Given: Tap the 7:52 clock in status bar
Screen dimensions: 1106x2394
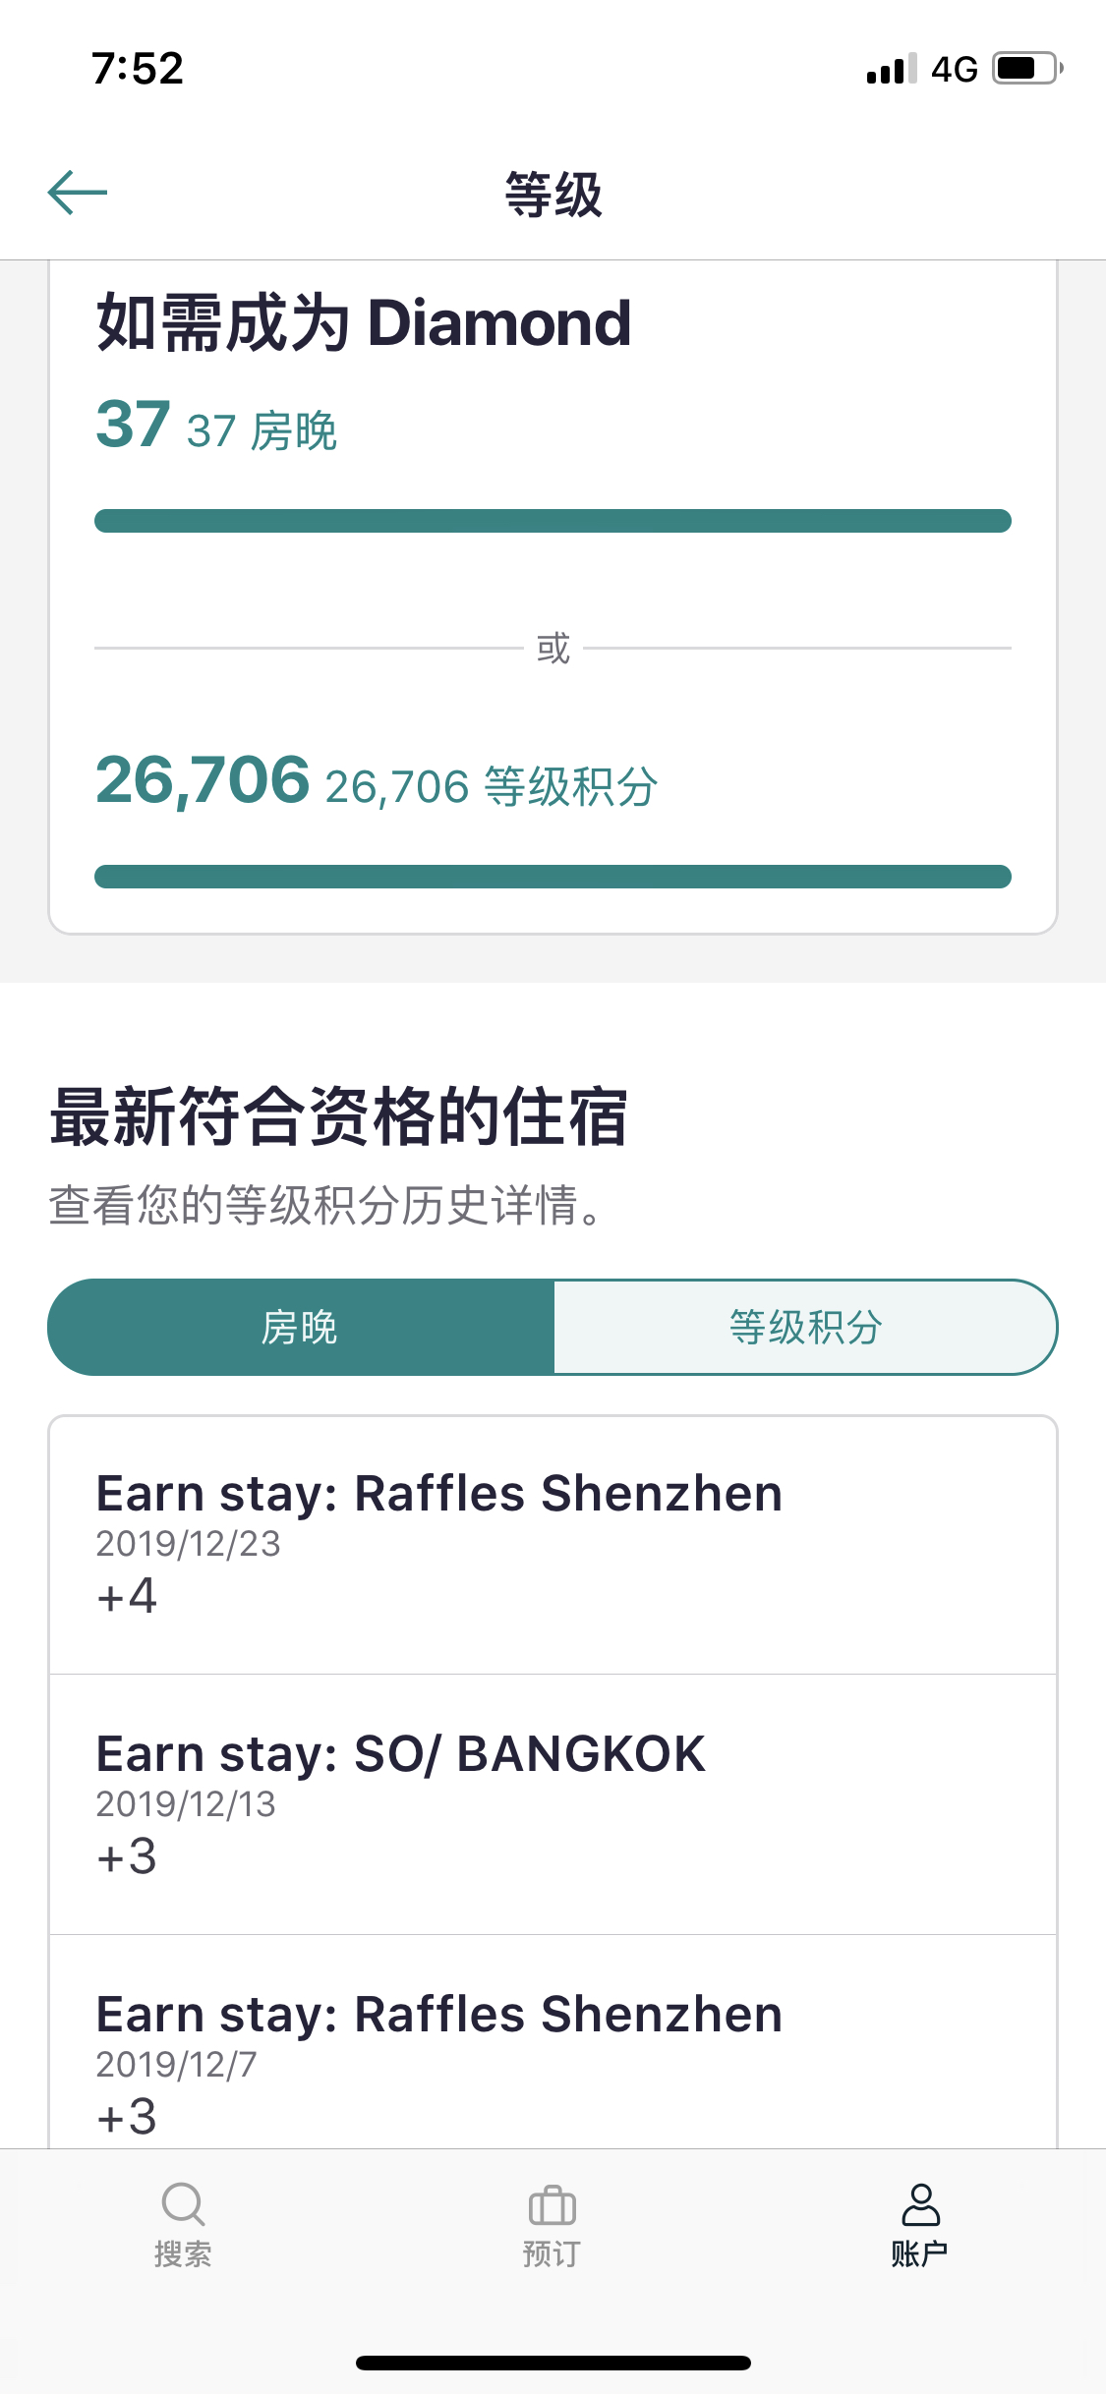Looking at the screenshot, I should pyautogui.click(x=138, y=69).
